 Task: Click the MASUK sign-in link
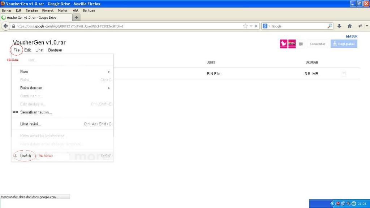pyautogui.click(x=351, y=36)
